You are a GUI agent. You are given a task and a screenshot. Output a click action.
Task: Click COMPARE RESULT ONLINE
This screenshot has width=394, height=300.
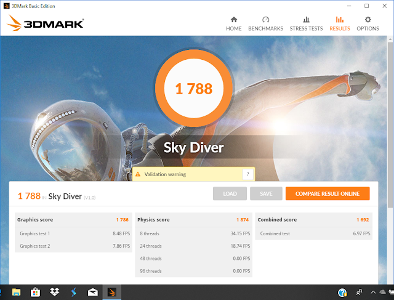[x=328, y=193]
